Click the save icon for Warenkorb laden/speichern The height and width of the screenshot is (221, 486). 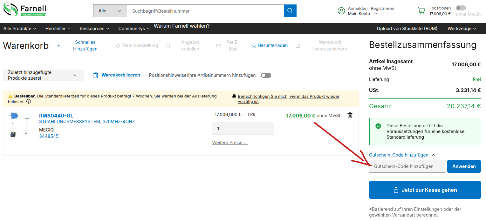pyautogui.click(x=298, y=46)
